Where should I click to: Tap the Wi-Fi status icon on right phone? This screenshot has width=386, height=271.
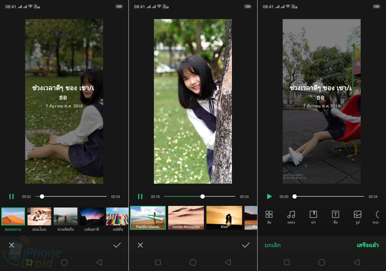tap(288, 6)
